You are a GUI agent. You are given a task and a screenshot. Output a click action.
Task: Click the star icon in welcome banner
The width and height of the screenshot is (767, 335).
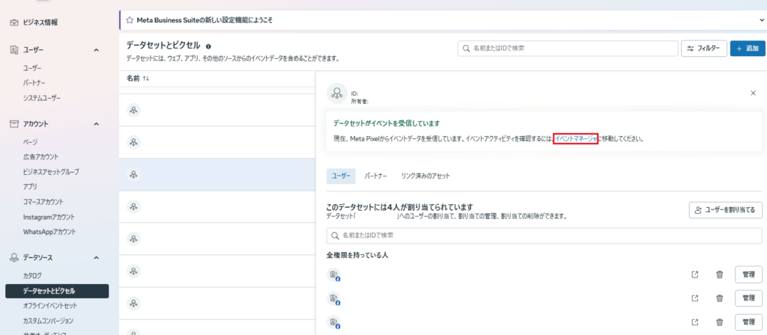pos(130,19)
